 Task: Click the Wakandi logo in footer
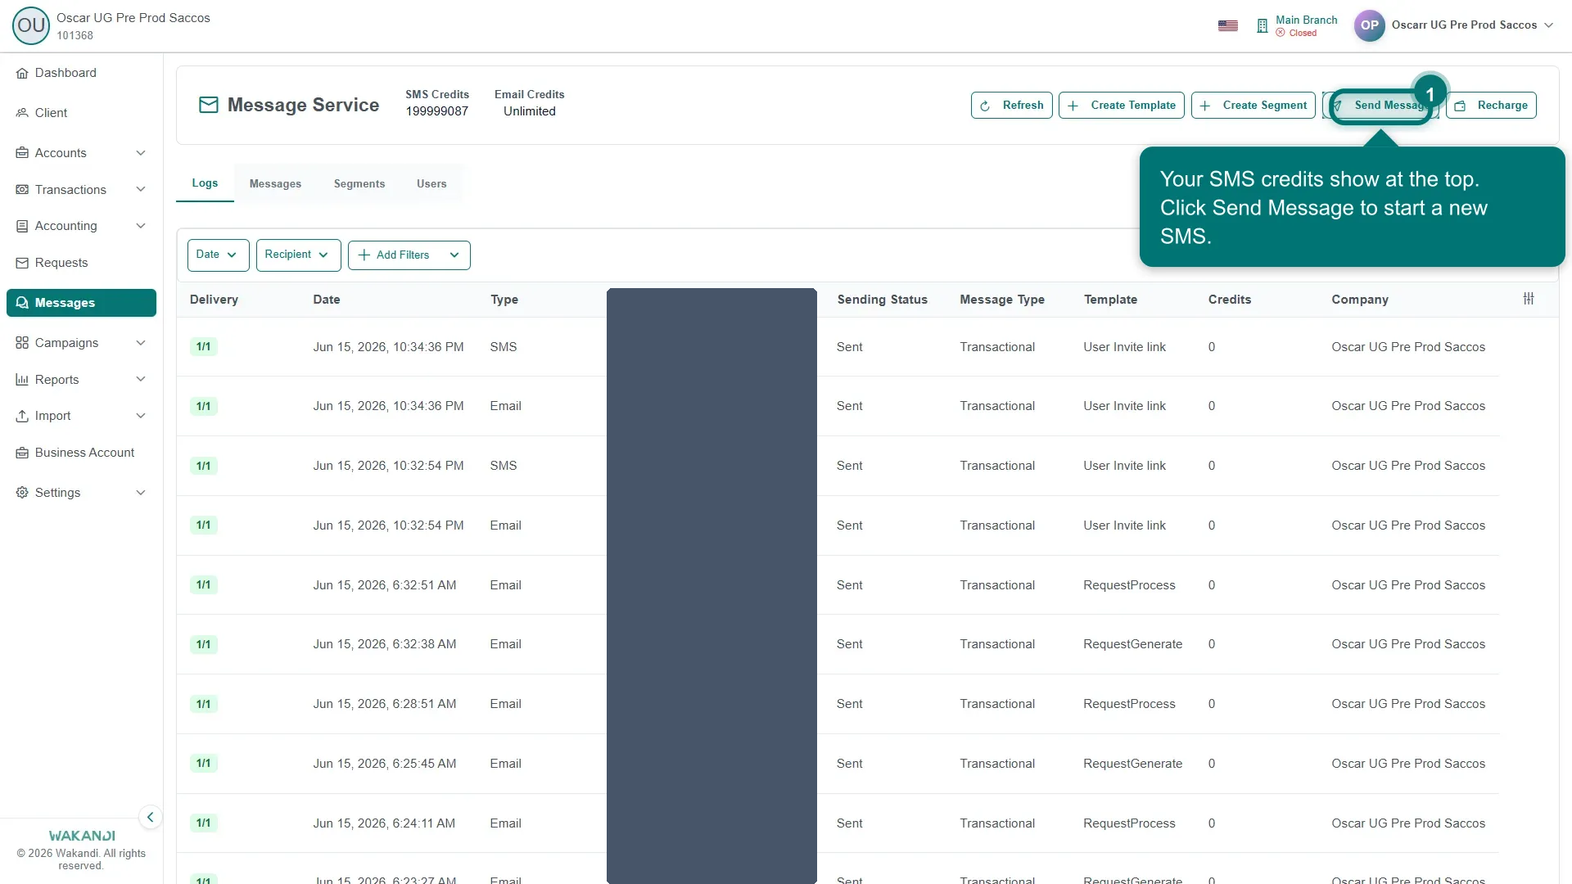click(x=82, y=836)
